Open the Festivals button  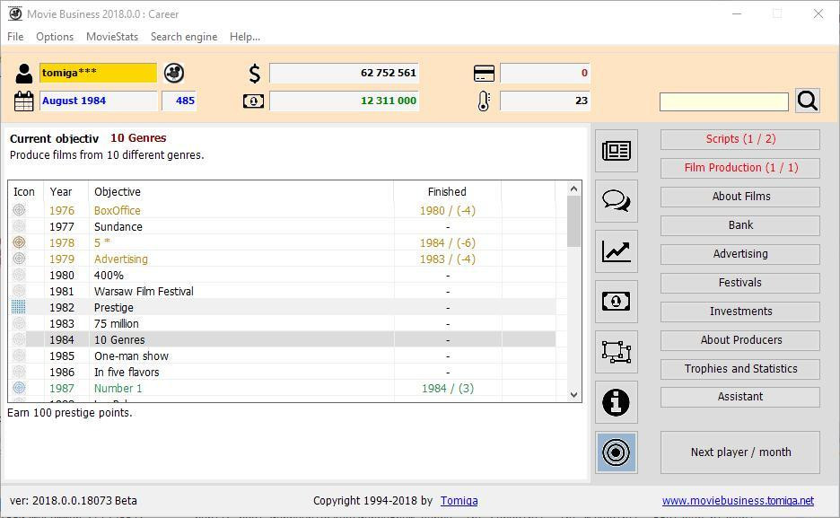tap(739, 283)
